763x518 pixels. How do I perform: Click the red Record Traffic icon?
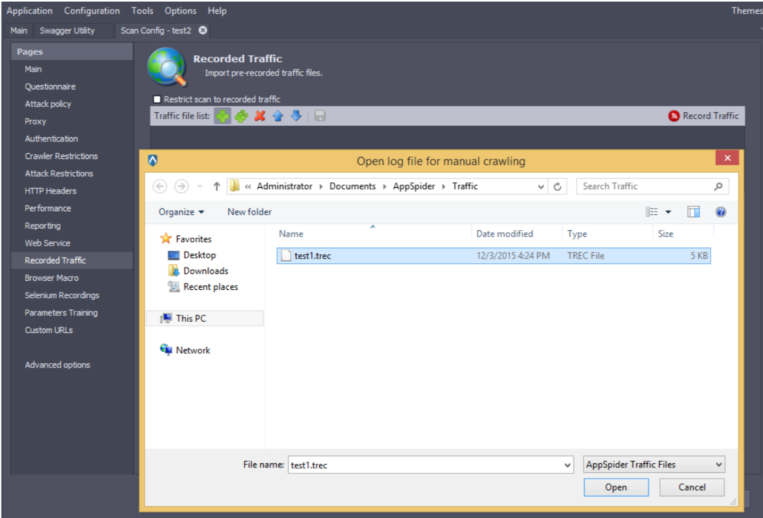click(x=674, y=116)
